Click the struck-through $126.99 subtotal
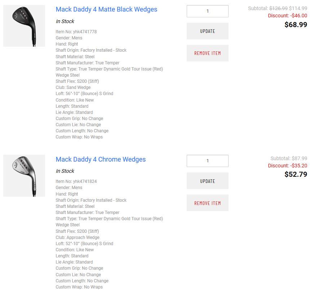 pyautogui.click(x=278, y=8)
